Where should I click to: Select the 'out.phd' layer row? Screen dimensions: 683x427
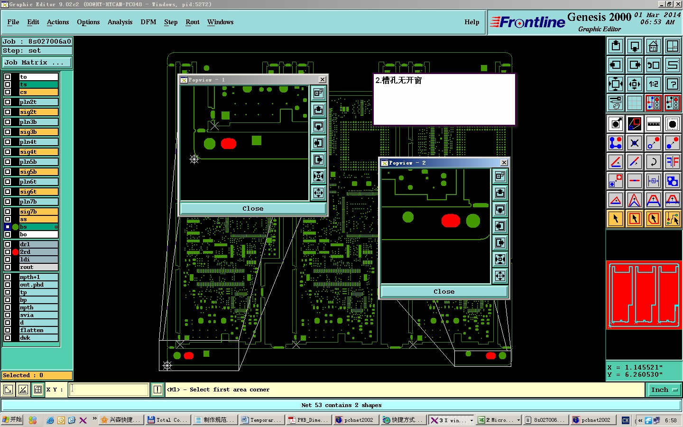tap(38, 285)
